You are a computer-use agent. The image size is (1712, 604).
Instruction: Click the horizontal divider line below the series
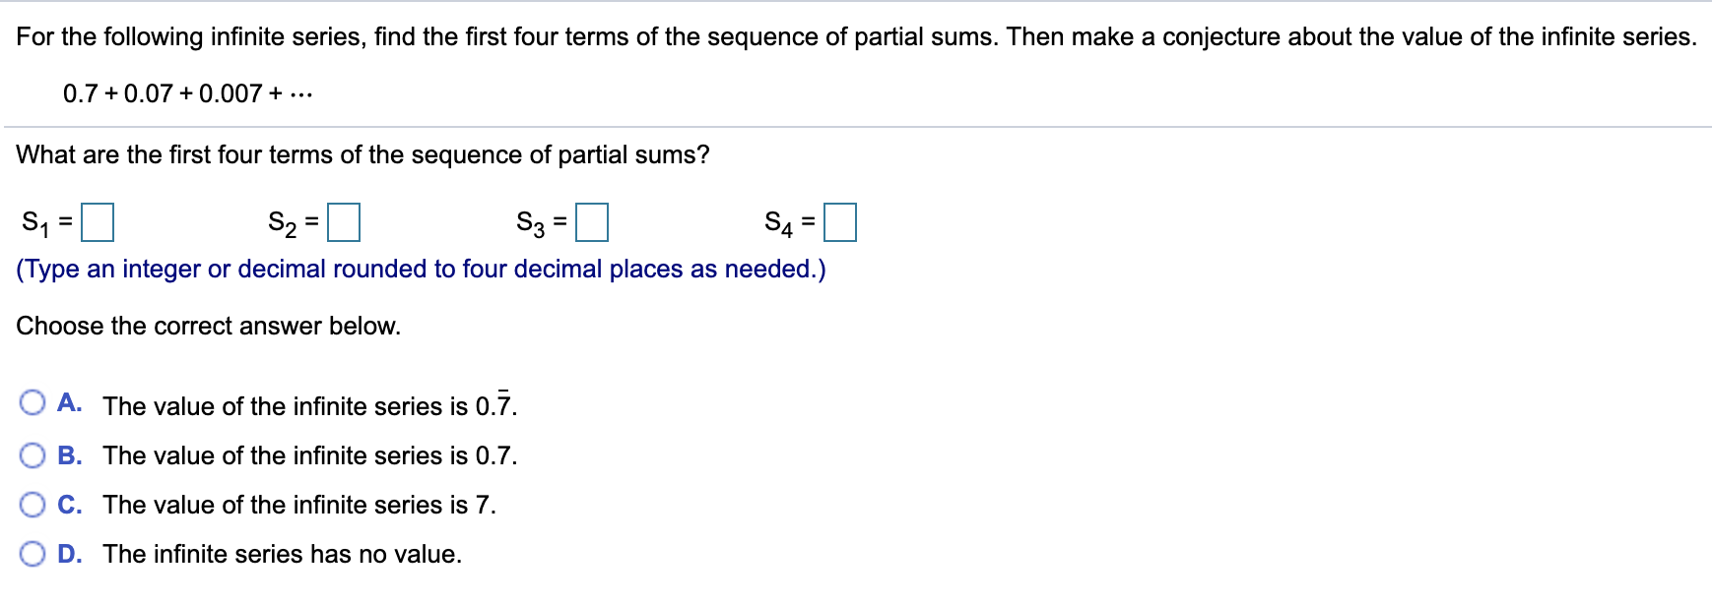click(856, 126)
